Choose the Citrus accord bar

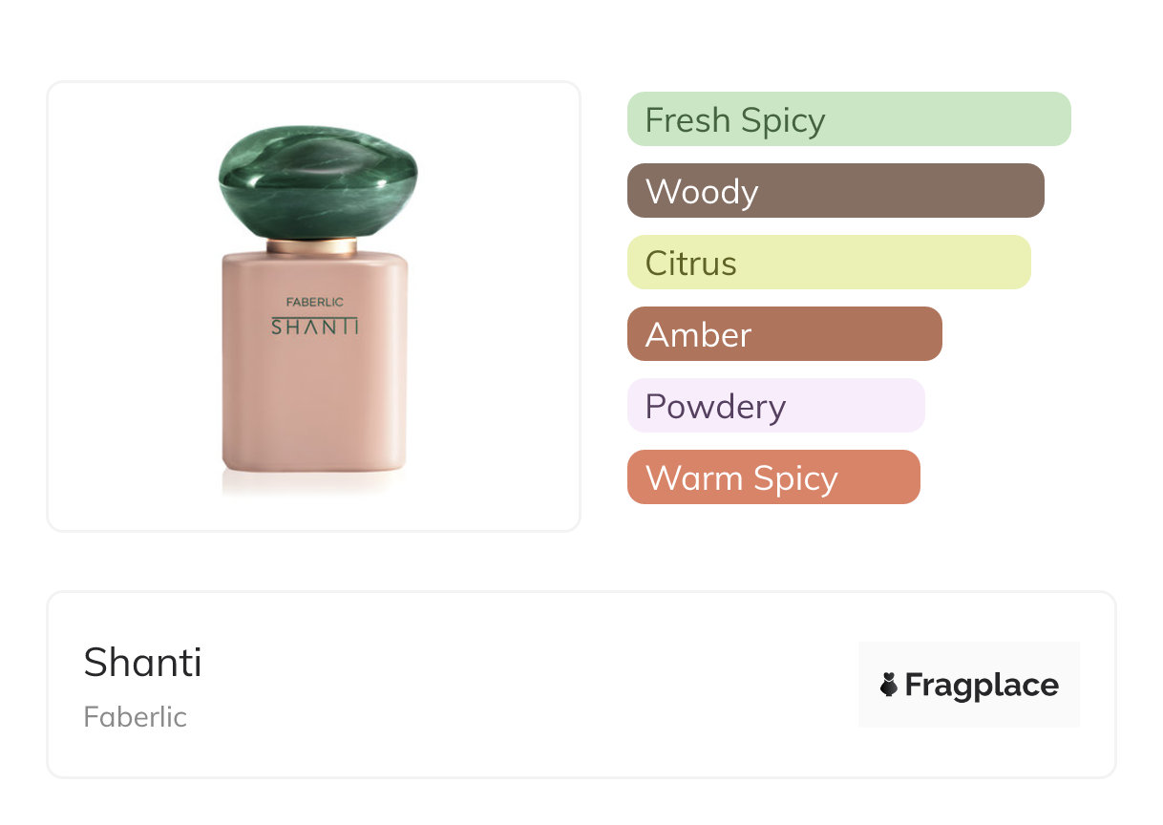click(x=828, y=263)
